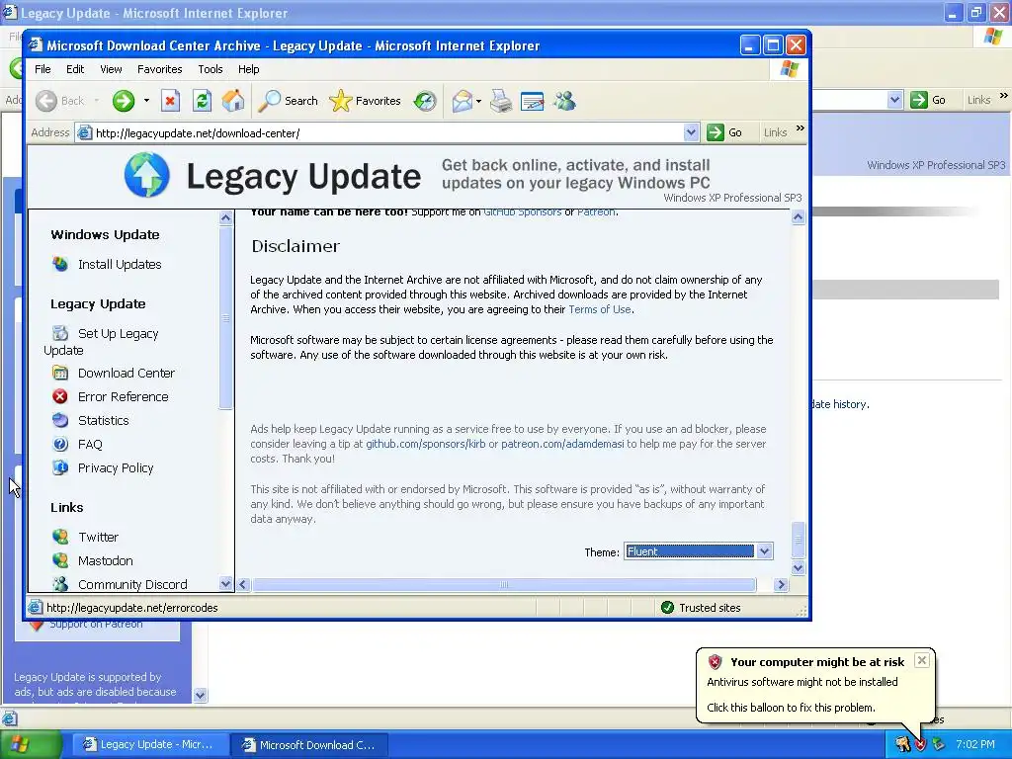Open the Search toolbar button
Screen dimensions: 1012x759
point(288,101)
